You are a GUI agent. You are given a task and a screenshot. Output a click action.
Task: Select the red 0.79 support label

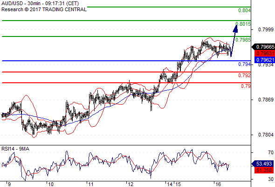coord(246,86)
